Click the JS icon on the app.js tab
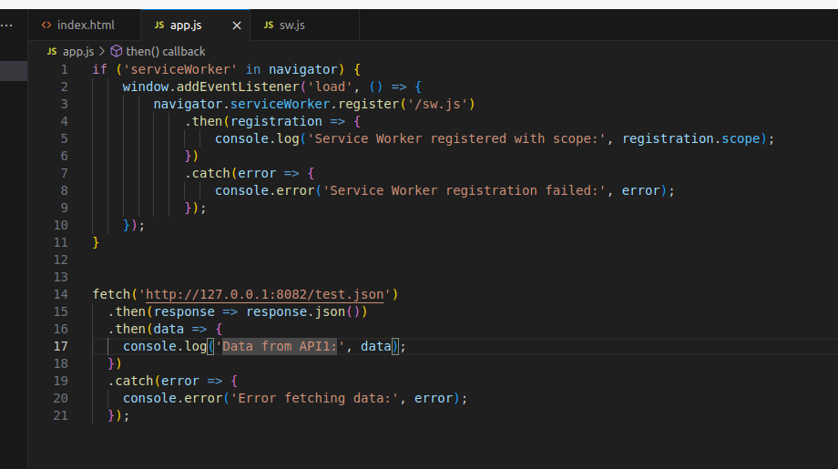Image resolution: width=838 pixels, height=469 pixels. pyautogui.click(x=159, y=25)
